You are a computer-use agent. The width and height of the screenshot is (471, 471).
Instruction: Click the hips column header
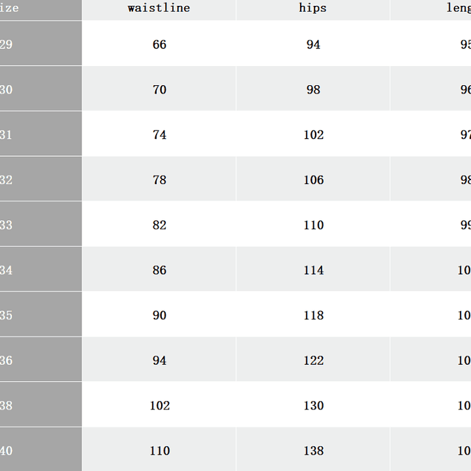313,9
